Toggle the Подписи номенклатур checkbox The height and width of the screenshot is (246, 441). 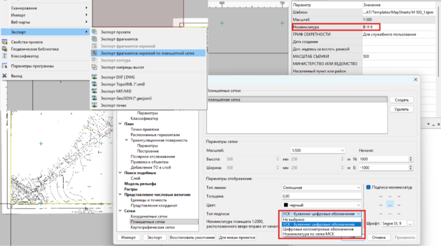(x=368, y=187)
